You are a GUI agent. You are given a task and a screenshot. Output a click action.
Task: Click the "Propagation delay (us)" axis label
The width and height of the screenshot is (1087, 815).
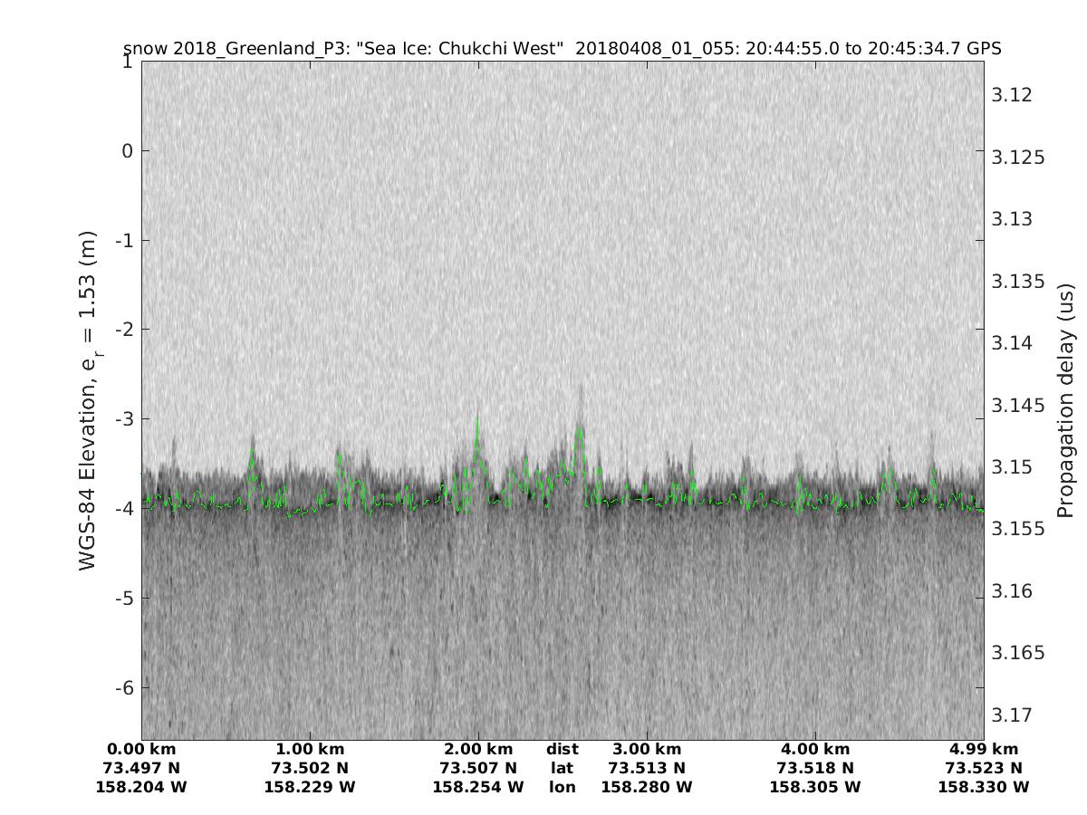tap(1065, 399)
